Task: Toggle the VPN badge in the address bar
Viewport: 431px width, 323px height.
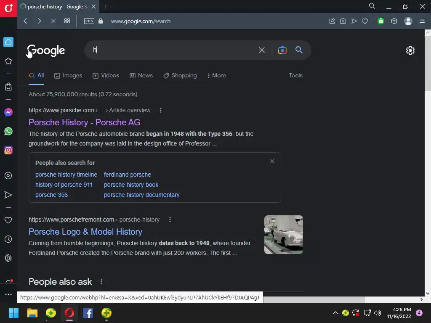Action: point(89,21)
